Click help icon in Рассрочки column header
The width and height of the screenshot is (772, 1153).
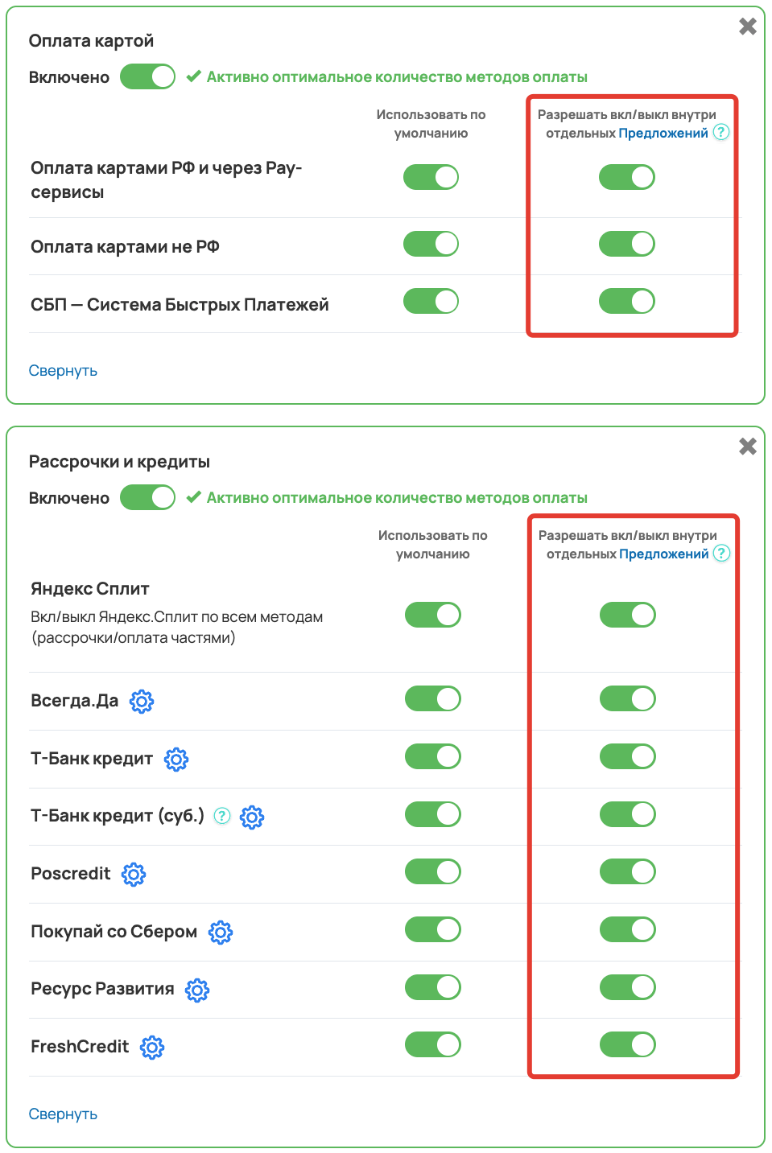click(722, 553)
